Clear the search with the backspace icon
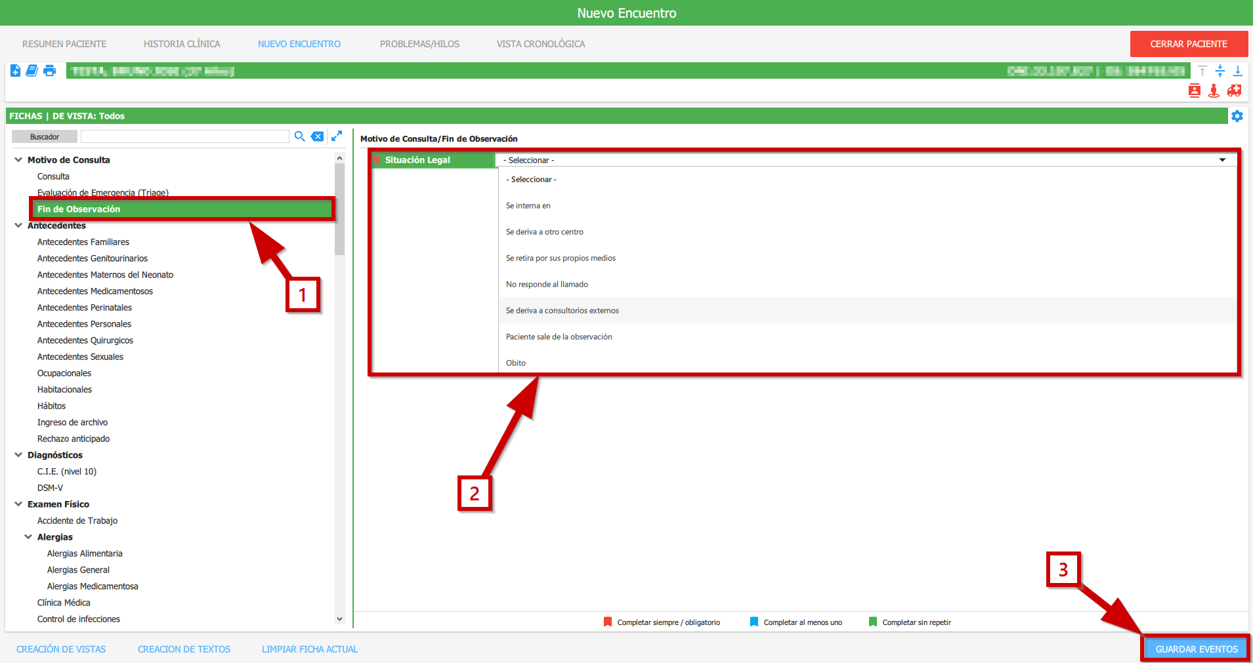This screenshot has width=1253, height=663. point(317,136)
